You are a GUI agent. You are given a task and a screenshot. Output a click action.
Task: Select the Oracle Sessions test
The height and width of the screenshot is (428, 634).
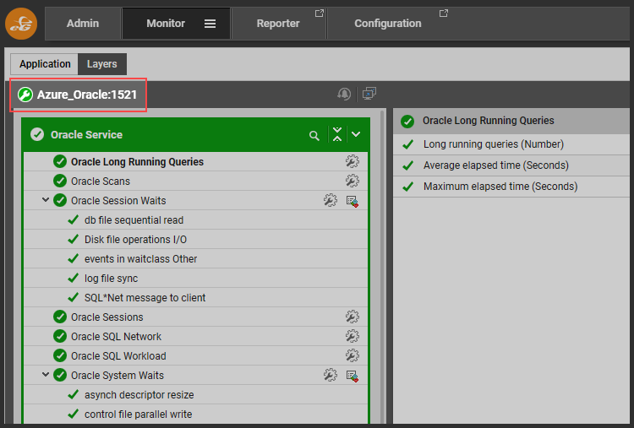(107, 317)
